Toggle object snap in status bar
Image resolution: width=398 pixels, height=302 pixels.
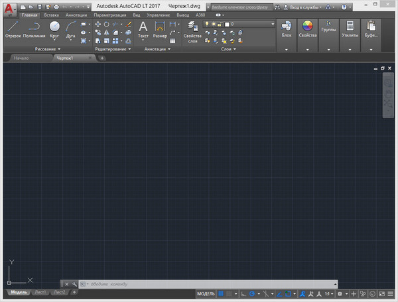(288, 294)
